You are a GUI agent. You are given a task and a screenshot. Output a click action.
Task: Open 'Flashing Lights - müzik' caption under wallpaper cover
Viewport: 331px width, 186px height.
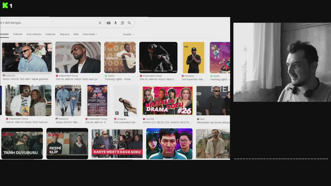point(119,79)
